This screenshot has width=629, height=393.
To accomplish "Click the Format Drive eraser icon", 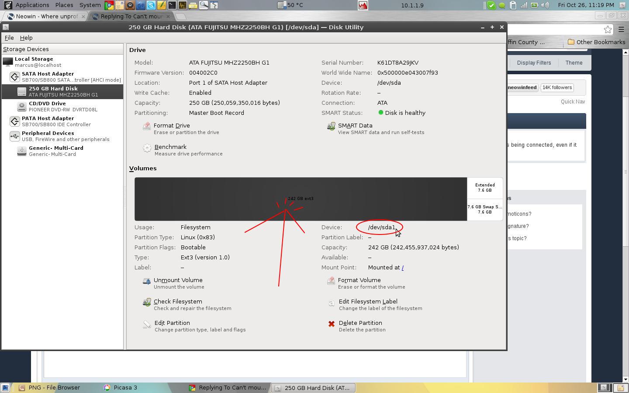I will 147,126.
